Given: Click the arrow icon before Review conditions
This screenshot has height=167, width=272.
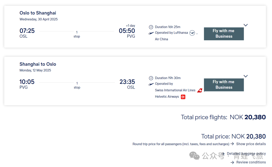Looking at the screenshot, I should (x=232, y=162).
